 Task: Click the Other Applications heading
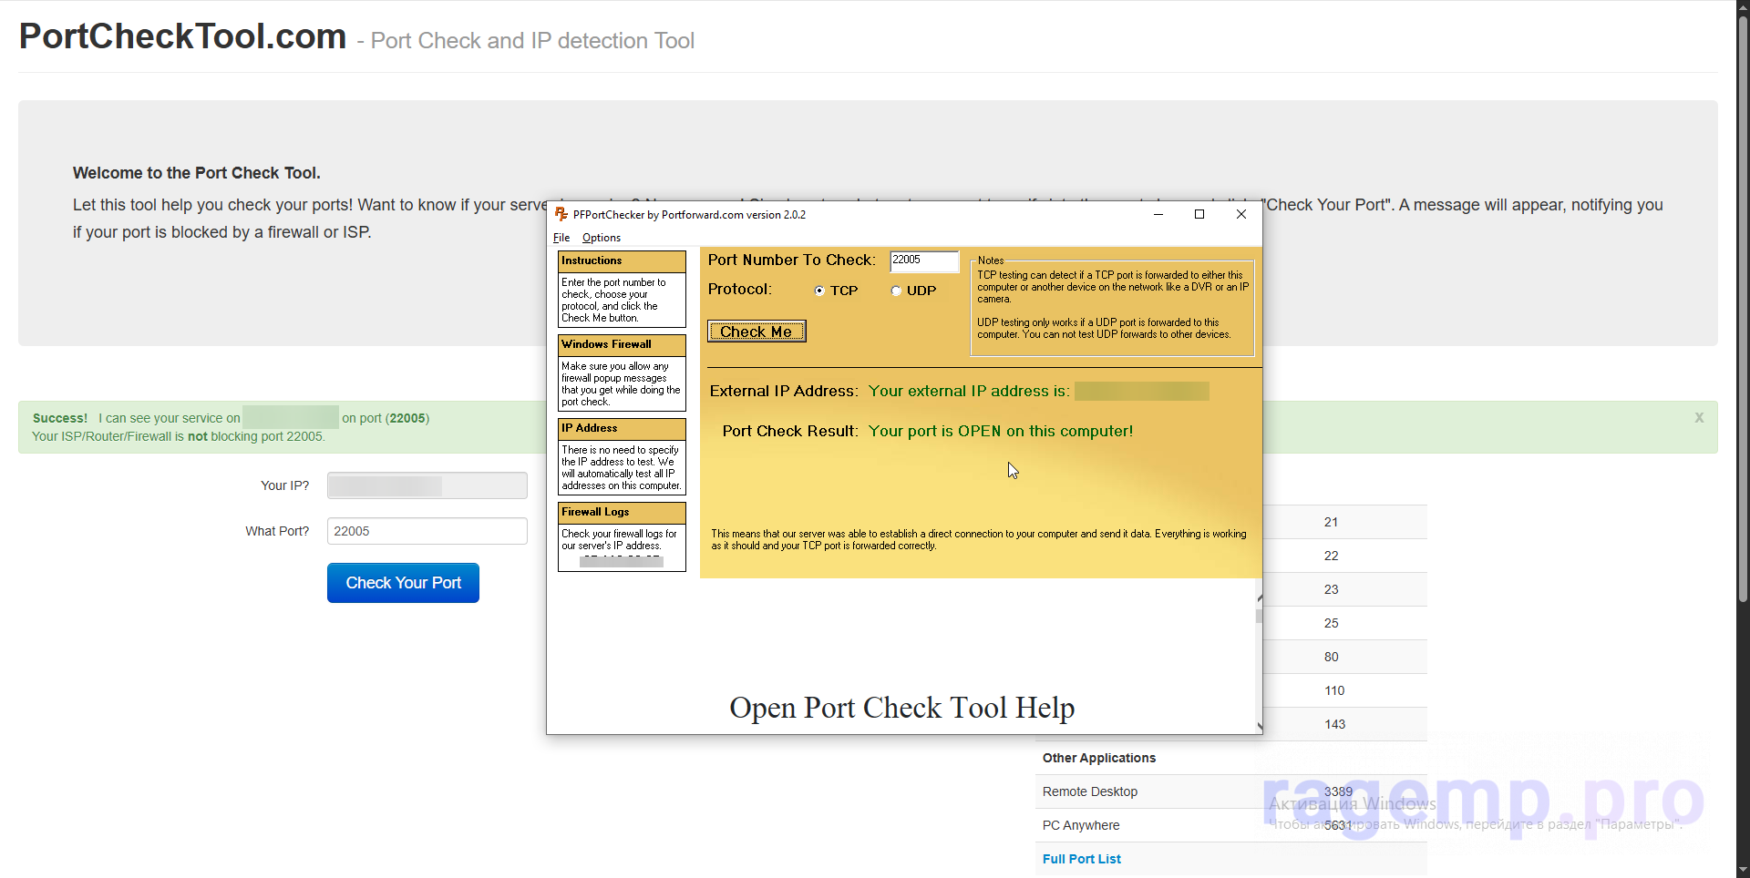pos(1099,758)
